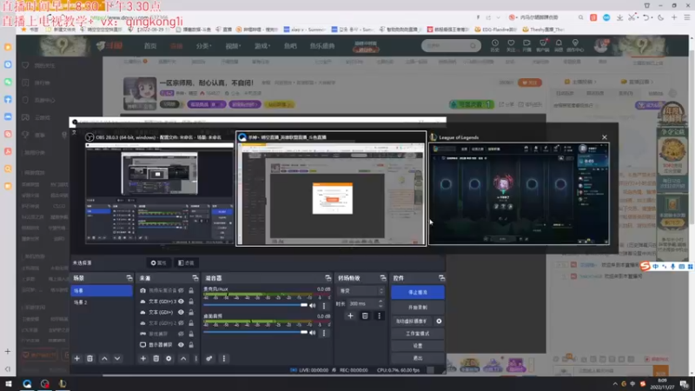Screen dimensions: 695x391
Task: Add a scene transition with plus icon
Action: point(350,315)
